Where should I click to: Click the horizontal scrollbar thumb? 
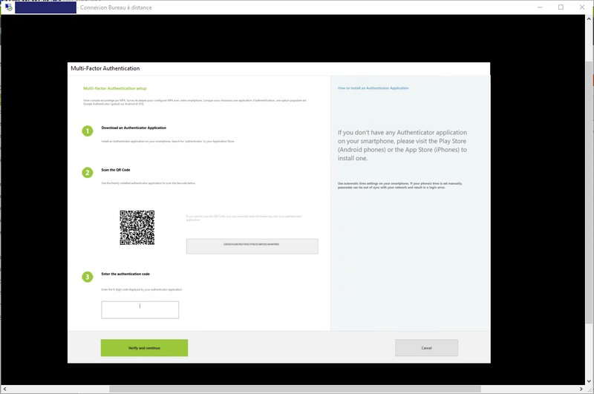click(x=295, y=389)
